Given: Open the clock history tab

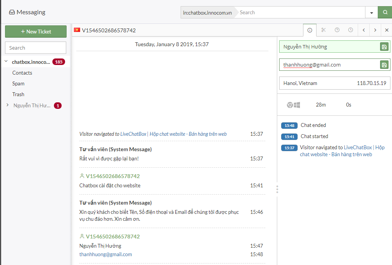Looking at the screenshot, I should [x=350, y=30].
